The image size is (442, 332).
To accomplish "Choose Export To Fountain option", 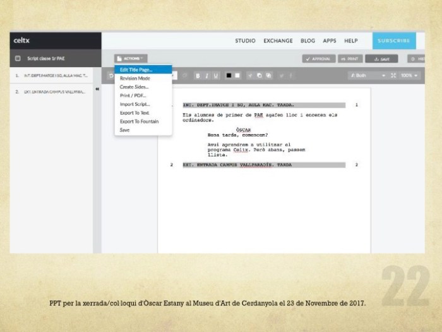I will point(139,121).
